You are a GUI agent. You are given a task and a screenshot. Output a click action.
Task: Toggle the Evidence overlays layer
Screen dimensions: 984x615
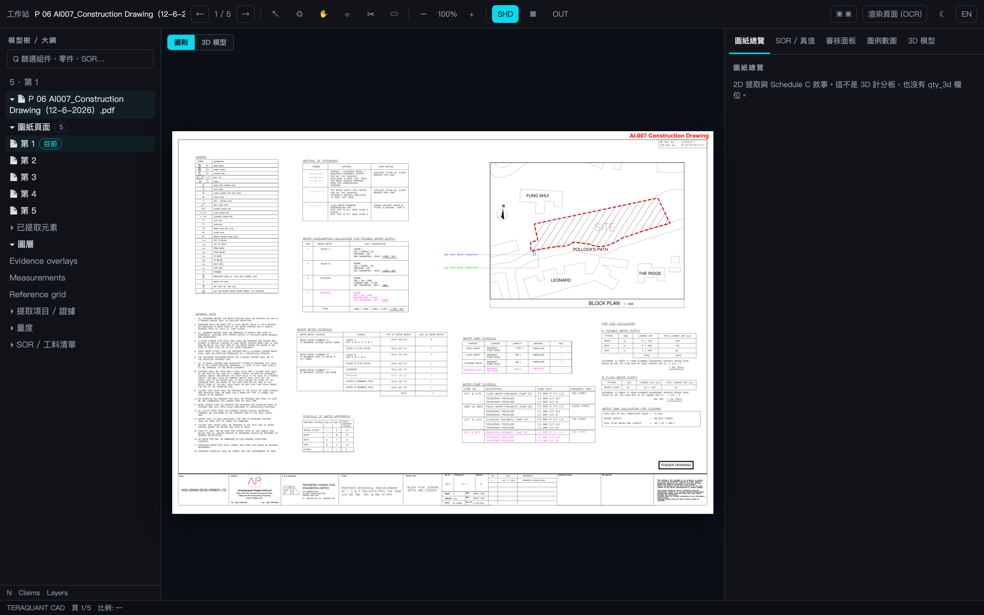click(43, 261)
